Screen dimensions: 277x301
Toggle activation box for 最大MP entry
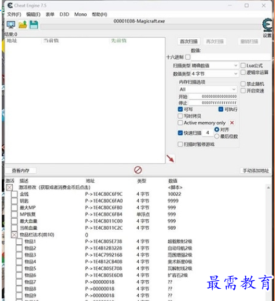coord(14,208)
